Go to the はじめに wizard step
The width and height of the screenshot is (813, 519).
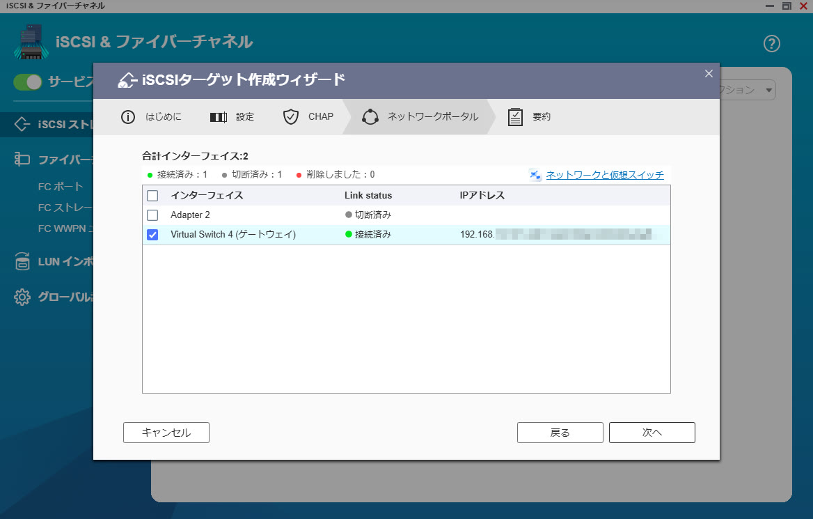pos(164,117)
